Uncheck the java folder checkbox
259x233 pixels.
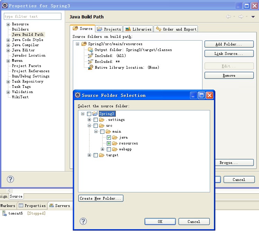(x=109, y=138)
